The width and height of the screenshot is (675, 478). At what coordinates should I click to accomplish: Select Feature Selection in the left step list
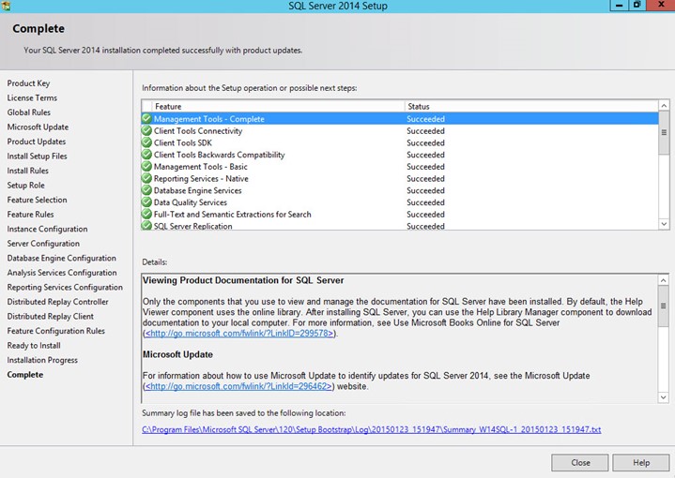[37, 200]
